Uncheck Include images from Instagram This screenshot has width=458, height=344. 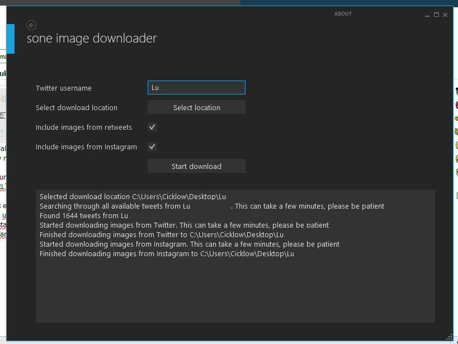point(152,147)
